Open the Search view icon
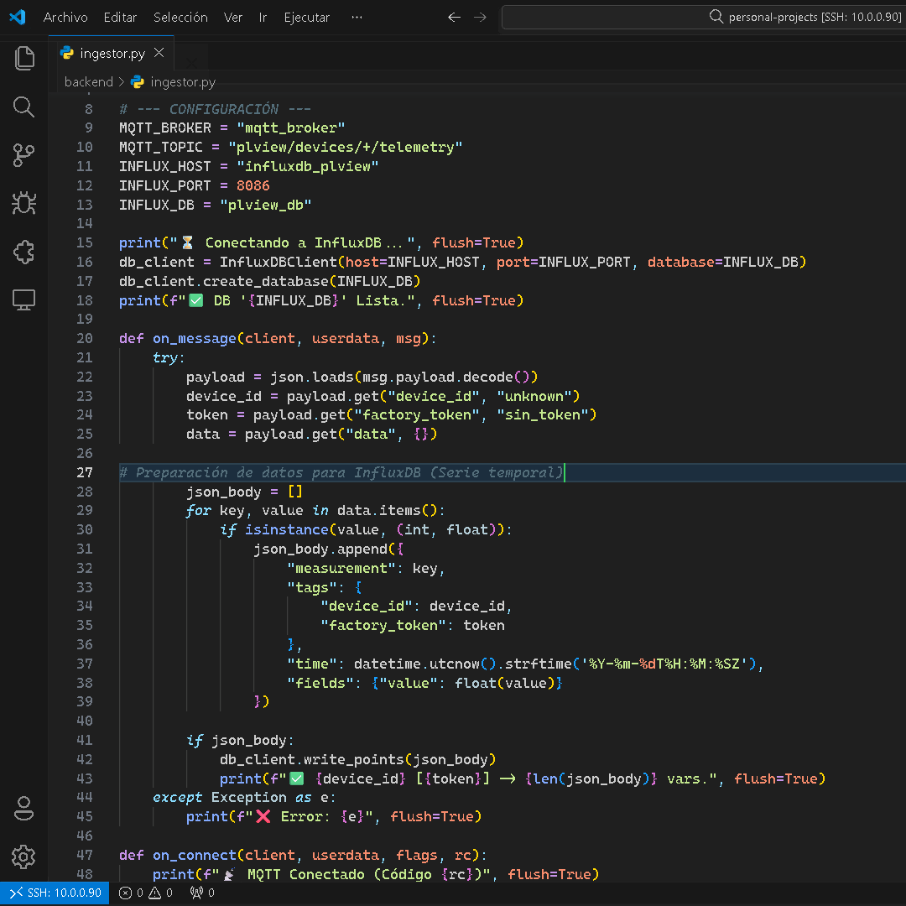The height and width of the screenshot is (906, 906). coord(24,107)
